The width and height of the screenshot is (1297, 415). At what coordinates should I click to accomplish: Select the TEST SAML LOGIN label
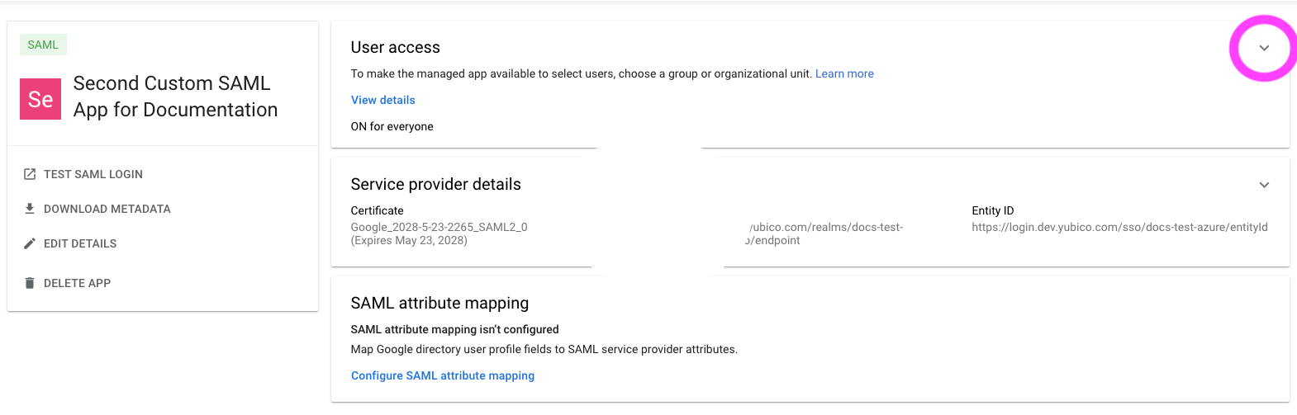click(x=93, y=174)
